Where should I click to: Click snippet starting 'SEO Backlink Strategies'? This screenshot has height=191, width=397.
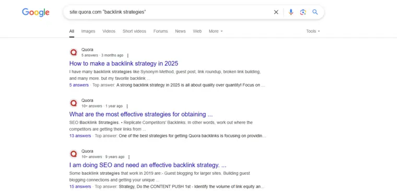click(161, 126)
